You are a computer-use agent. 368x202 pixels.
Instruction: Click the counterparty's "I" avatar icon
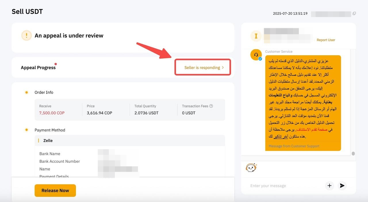(256, 36)
